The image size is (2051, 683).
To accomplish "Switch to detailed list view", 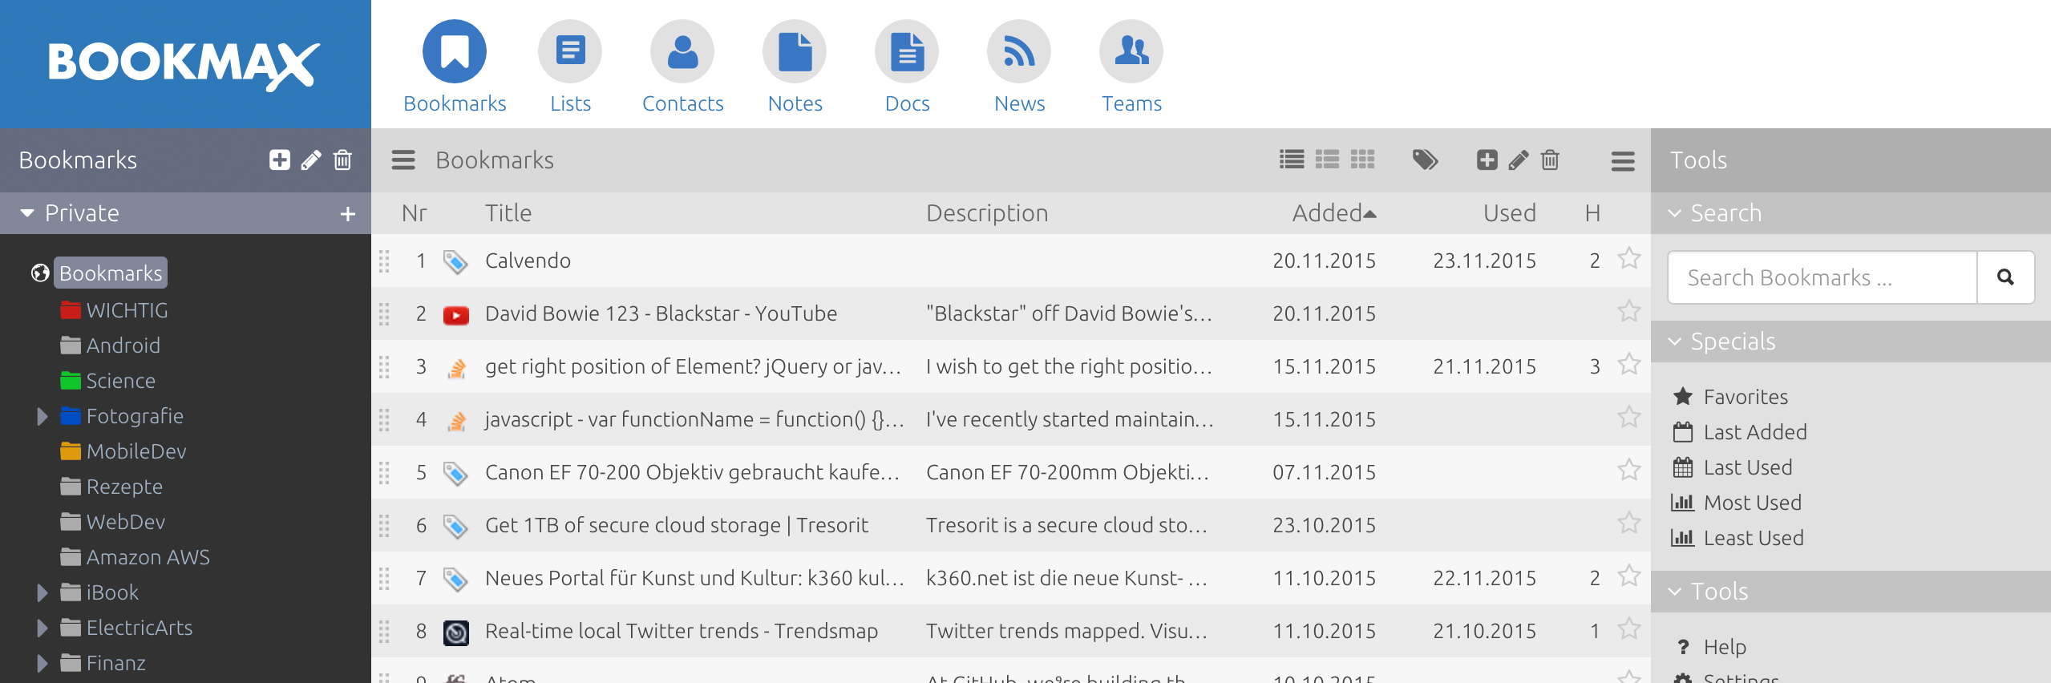I will pyautogui.click(x=1327, y=160).
